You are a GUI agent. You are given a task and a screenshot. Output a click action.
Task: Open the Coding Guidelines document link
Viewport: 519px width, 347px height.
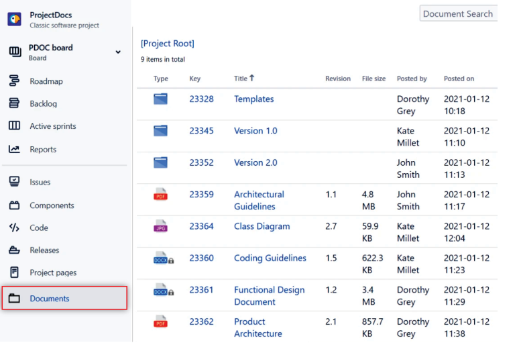[x=270, y=258]
